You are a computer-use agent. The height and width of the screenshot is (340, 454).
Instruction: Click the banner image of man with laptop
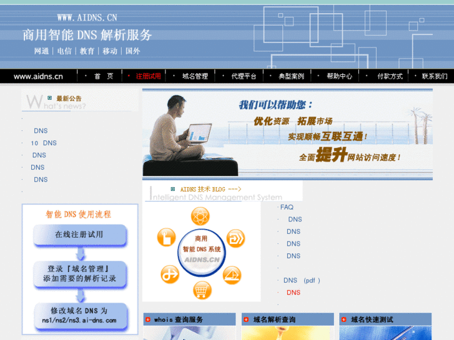287,135
